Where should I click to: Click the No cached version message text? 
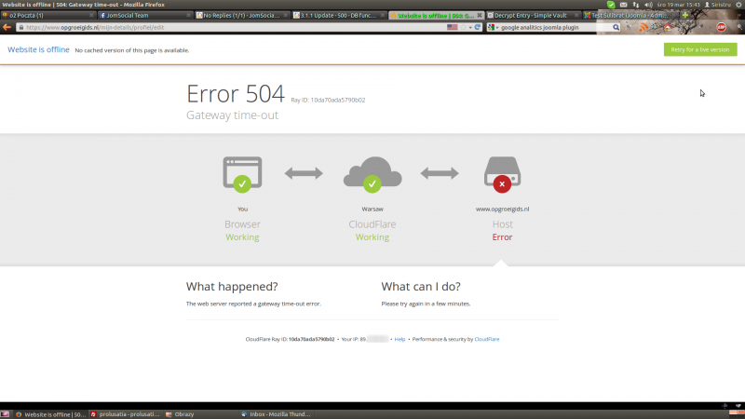[x=132, y=50]
